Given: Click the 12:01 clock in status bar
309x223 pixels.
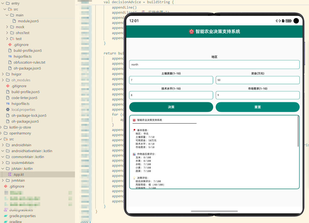Looking at the screenshot, I should coord(134,21).
